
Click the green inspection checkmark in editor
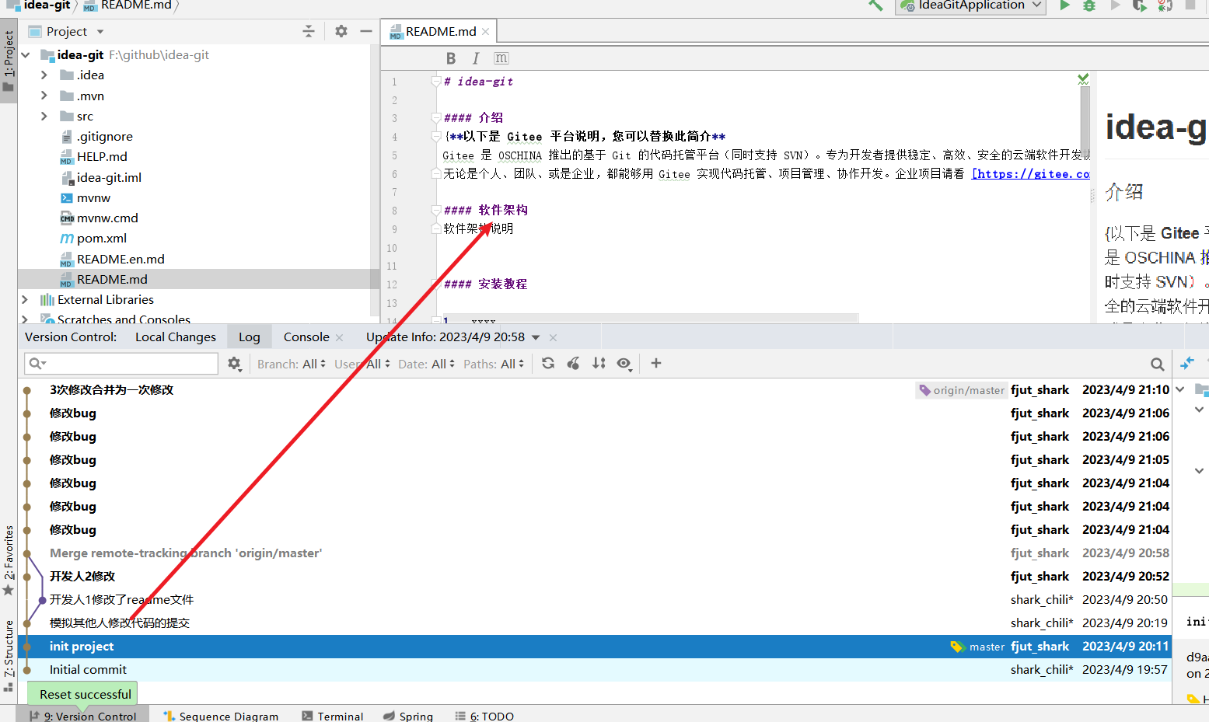coord(1083,79)
